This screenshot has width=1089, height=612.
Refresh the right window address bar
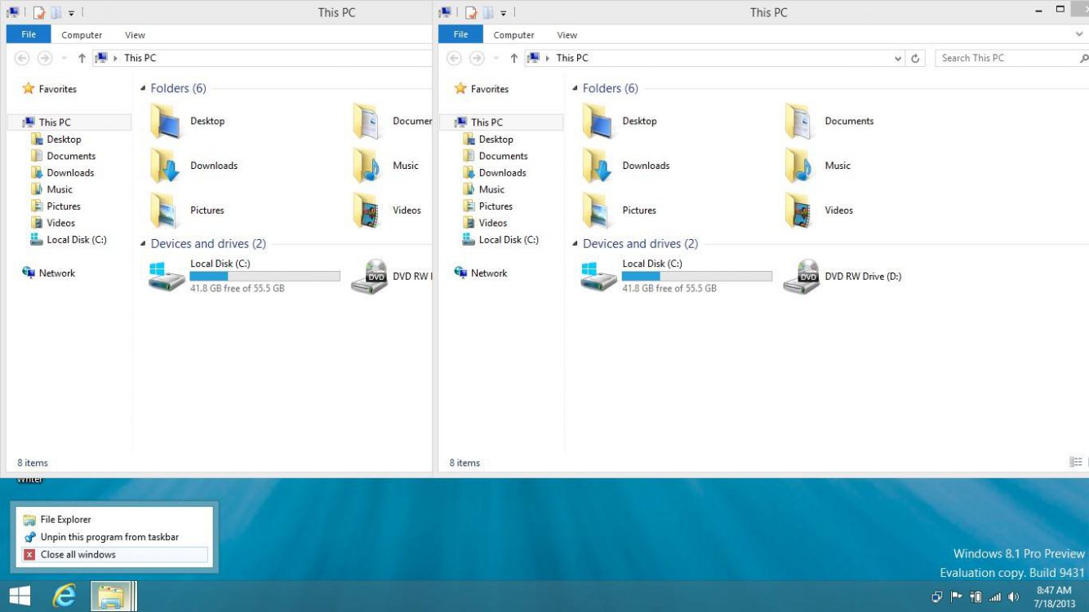click(915, 58)
